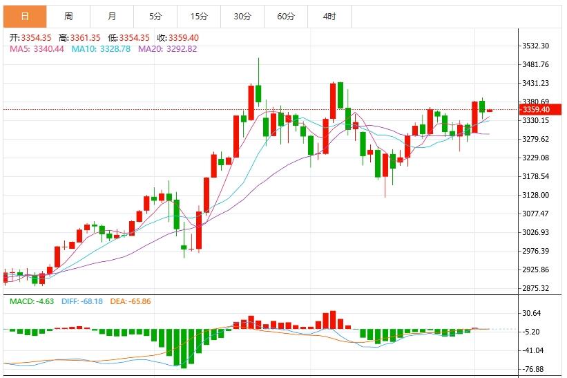Click the MA5 indicator label

[37, 49]
